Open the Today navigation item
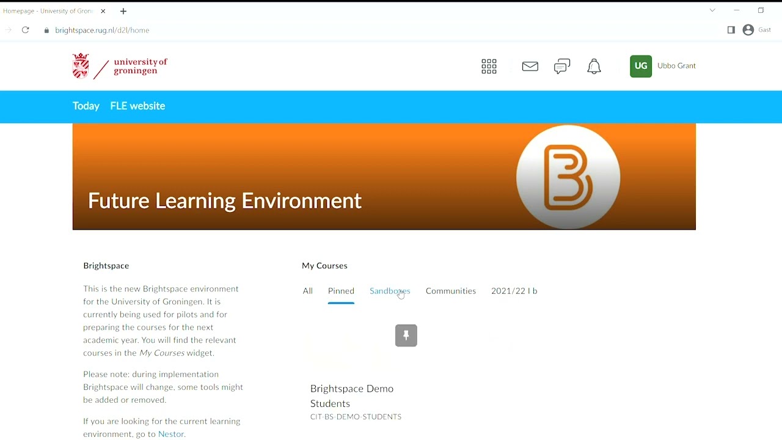Viewport: 782px width, 440px height. pyautogui.click(x=86, y=106)
